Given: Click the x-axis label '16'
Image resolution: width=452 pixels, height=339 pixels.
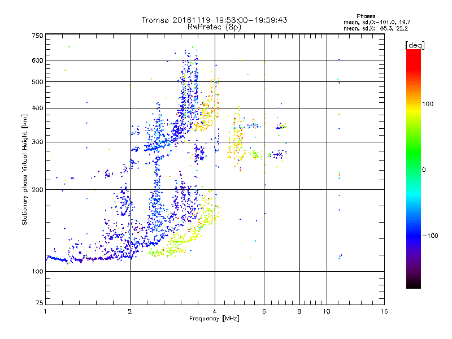Looking at the screenshot, I should point(384,311).
